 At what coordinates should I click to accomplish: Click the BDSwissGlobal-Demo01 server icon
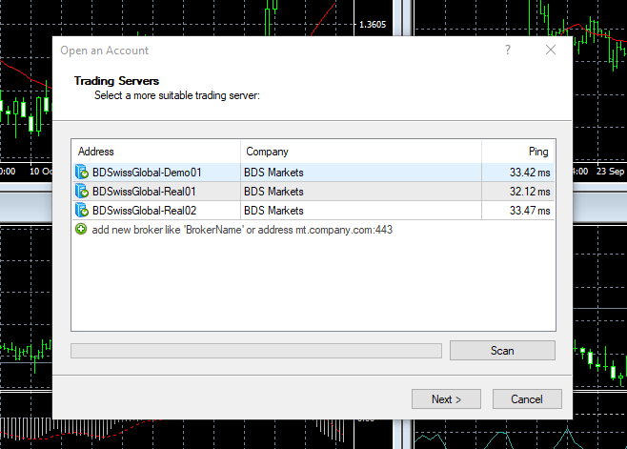pyautogui.click(x=82, y=173)
